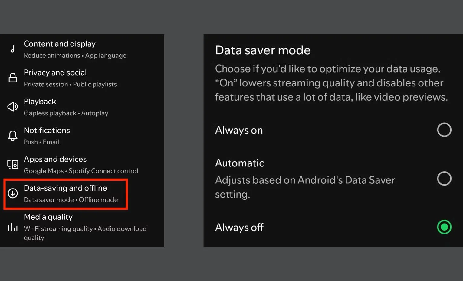Image resolution: width=463 pixels, height=281 pixels.
Task: Open the Media quality settings entry
Action: (82, 227)
